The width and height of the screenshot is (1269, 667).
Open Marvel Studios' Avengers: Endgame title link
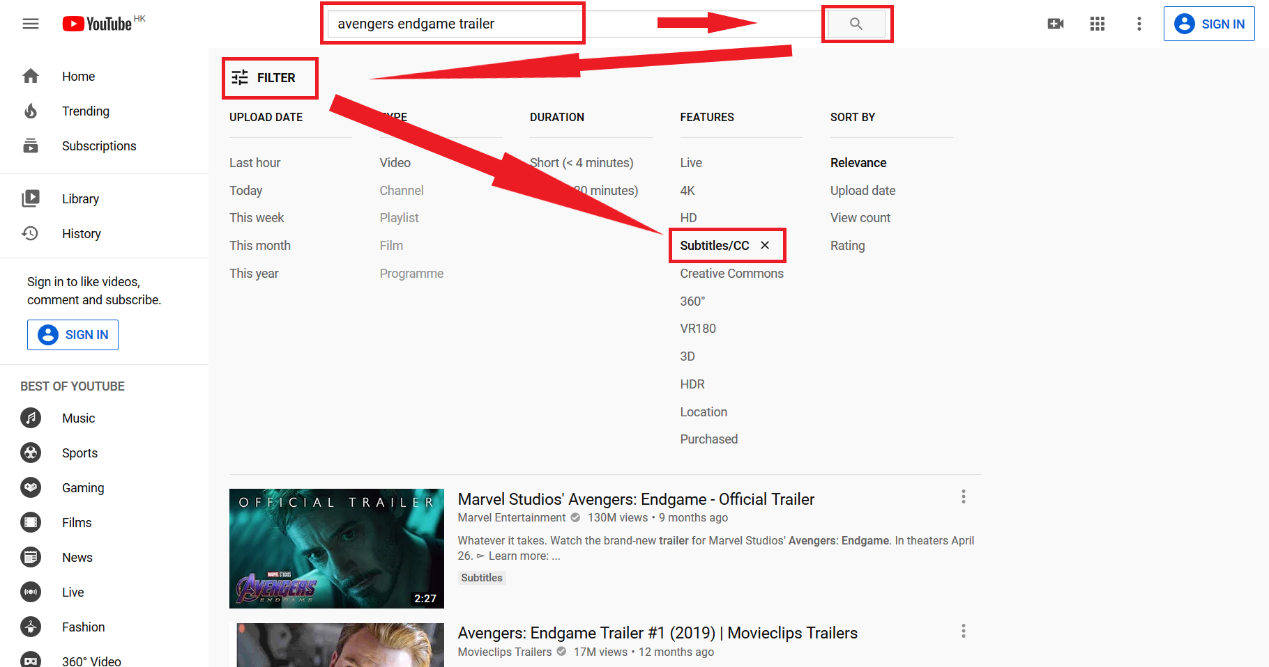pos(636,499)
